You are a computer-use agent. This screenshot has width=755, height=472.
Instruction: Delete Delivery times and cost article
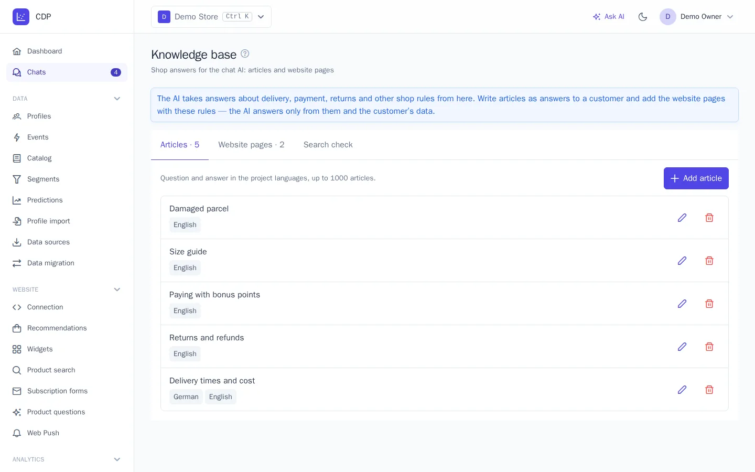[709, 390]
